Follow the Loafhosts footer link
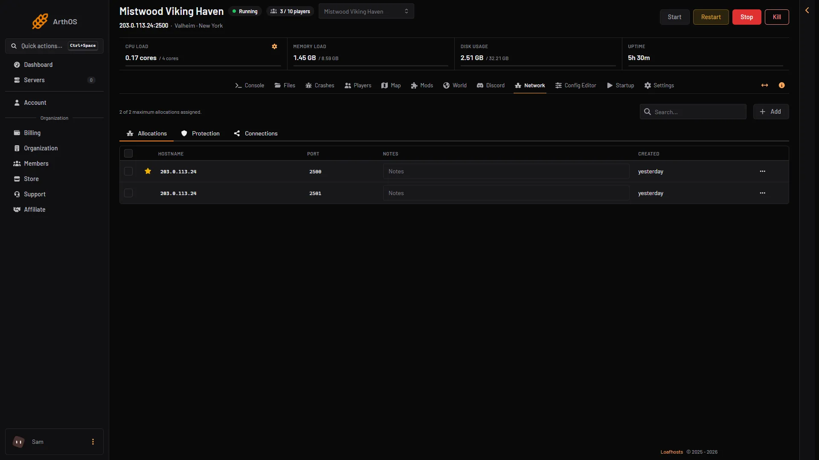Viewport: 819px width, 460px height. pos(671,452)
